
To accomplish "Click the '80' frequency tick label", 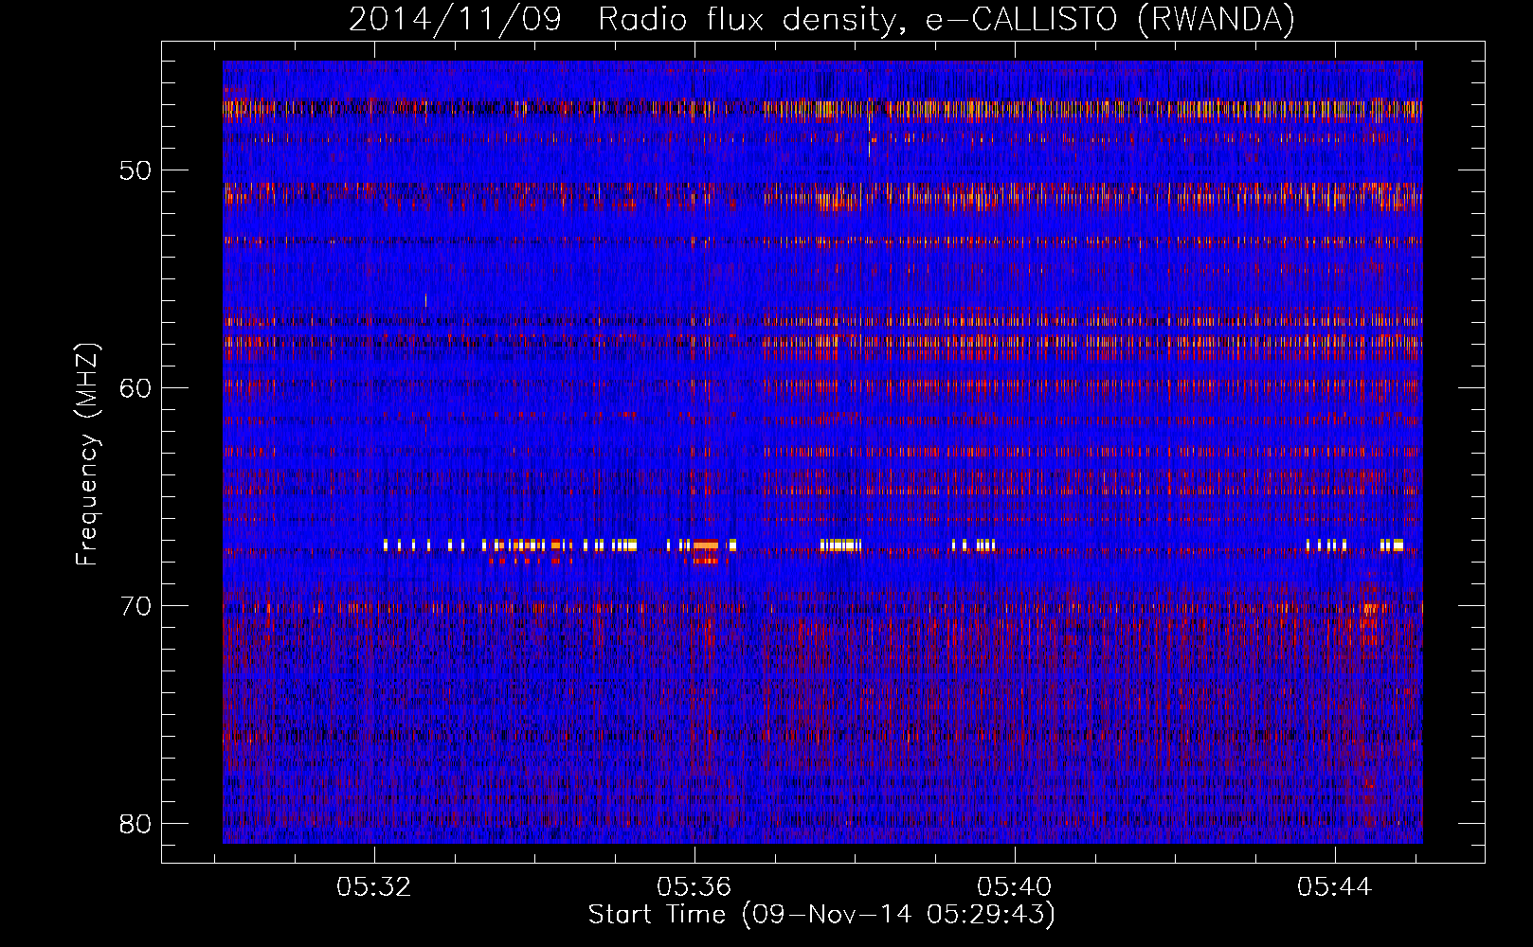I will 135,824.
